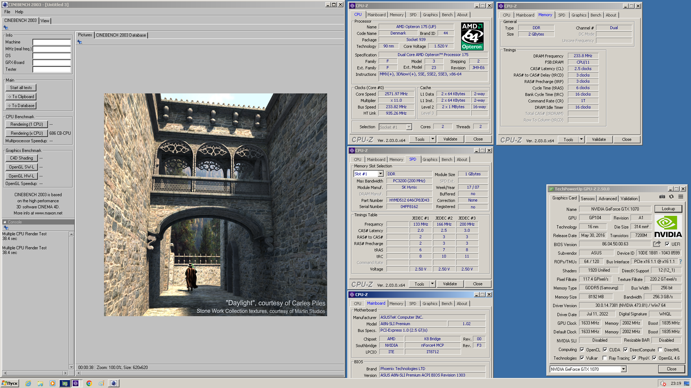Open the Paint icon on the taskbar
Viewport: 691px width, 388px height.
point(101,383)
